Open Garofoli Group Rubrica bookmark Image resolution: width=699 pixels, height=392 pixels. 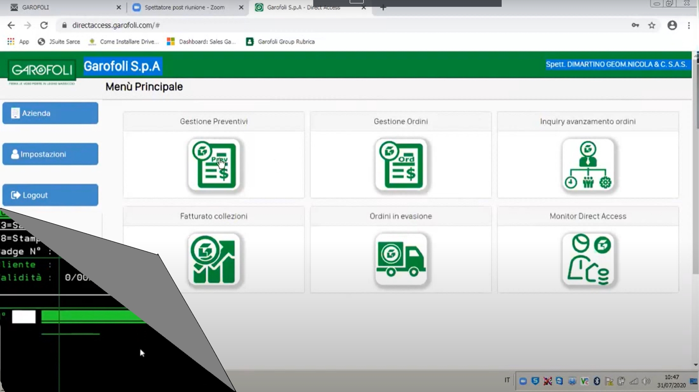click(x=280, y=41)
